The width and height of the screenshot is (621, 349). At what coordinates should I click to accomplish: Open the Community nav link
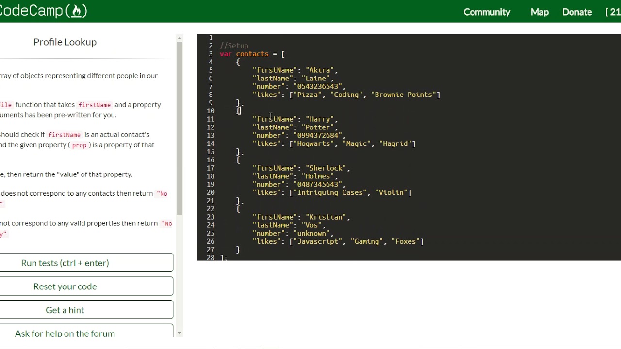click(487, 12)
